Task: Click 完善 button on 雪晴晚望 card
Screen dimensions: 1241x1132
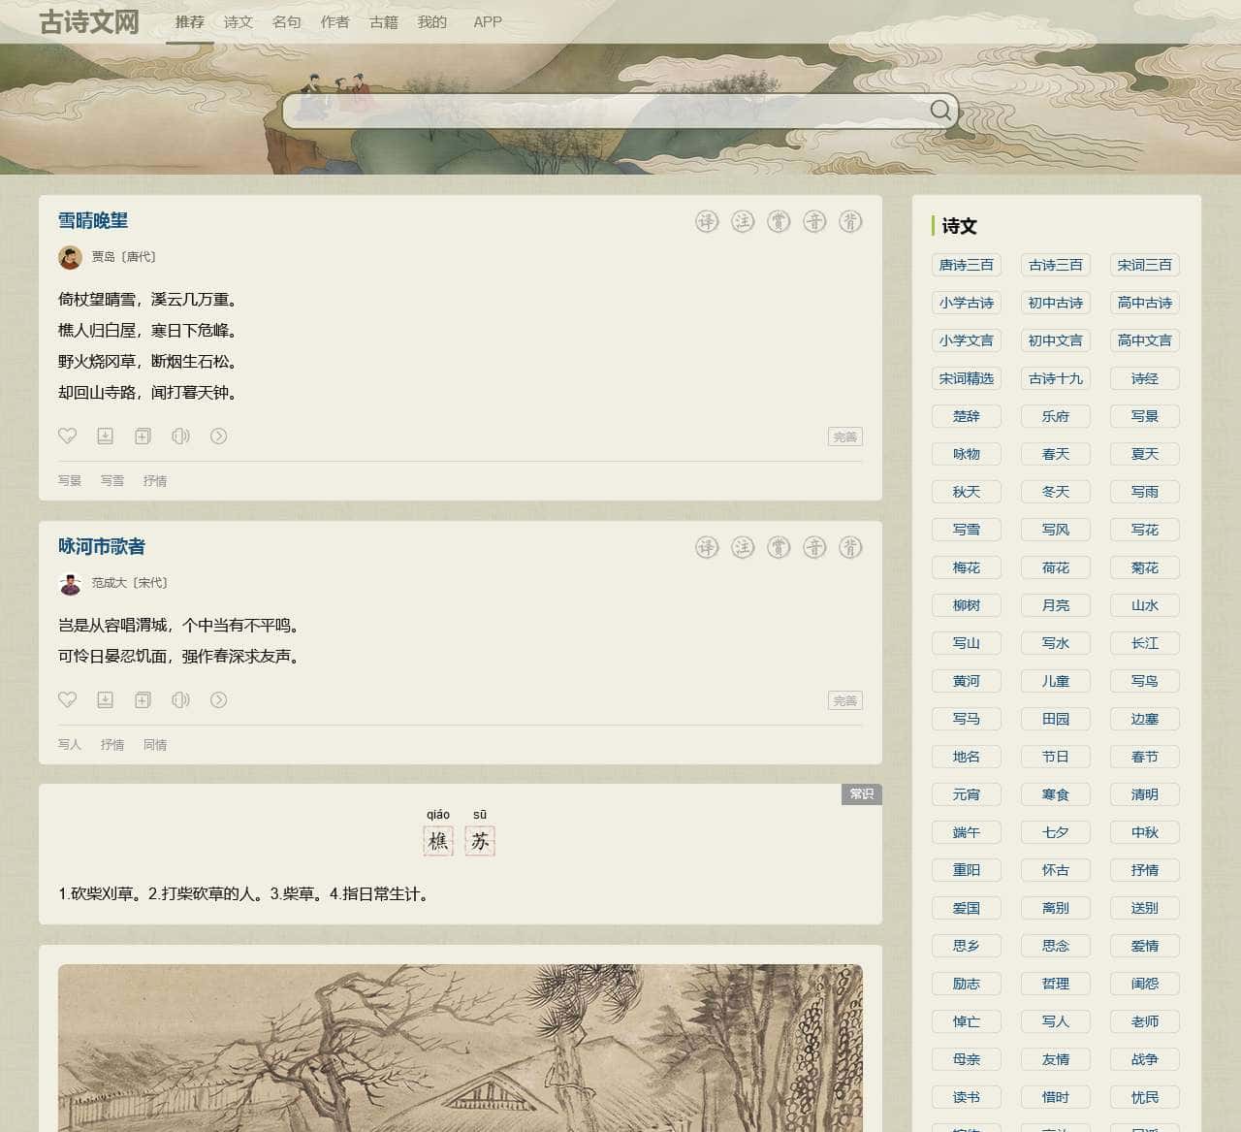Action: click(x=845, y=437)
